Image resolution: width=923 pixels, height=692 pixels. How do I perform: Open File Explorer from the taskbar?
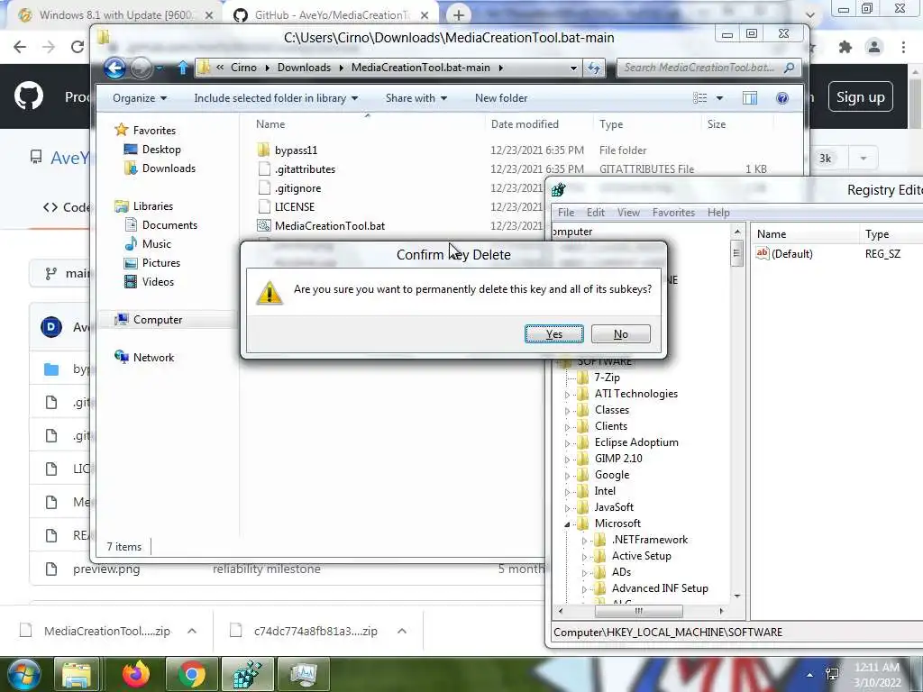(76, 675)
